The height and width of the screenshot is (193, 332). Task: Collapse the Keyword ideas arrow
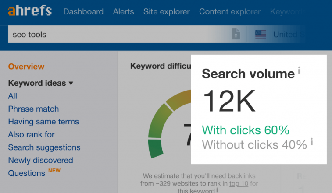pos(71,83)
